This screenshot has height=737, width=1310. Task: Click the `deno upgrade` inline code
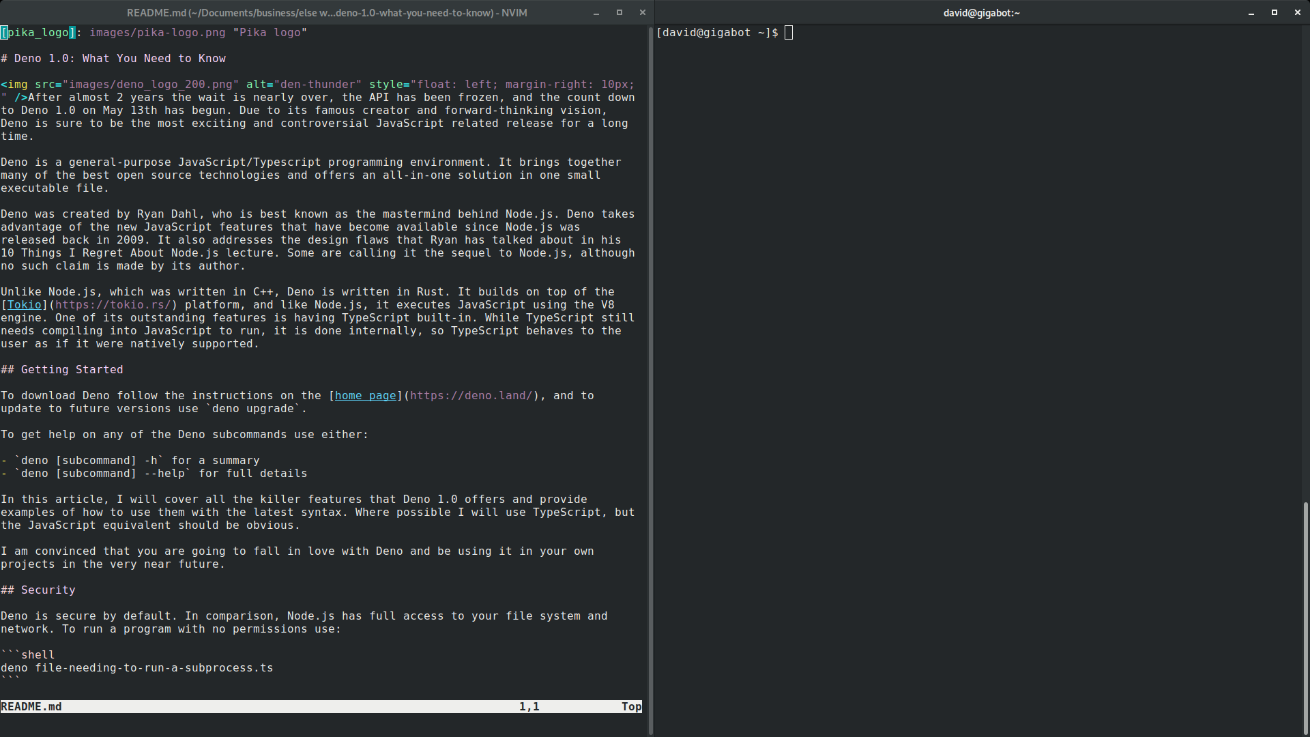[250, 409]
